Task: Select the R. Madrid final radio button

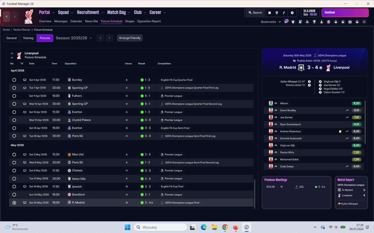Action: (x=14, y=203)
